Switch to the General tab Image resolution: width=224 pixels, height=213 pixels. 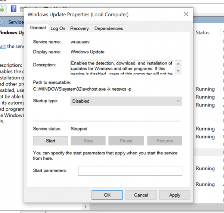coord(38,28)
